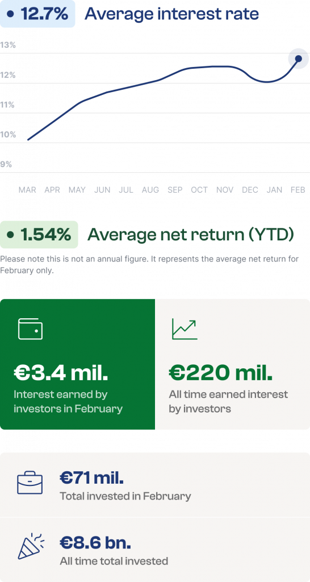Click the €71 mil. total invested row
The width and height of the screenshot is (310, 582).
coord(155,485)
